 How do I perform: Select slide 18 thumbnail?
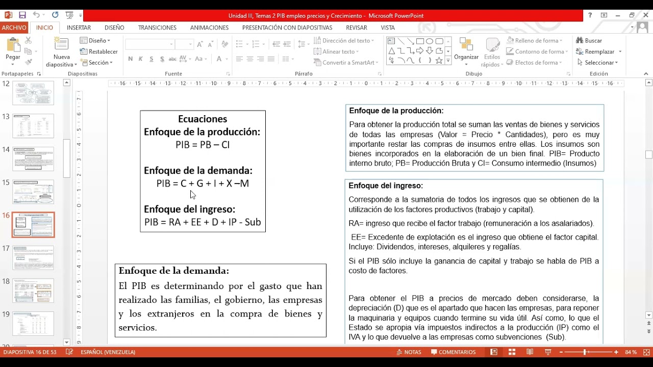coord(33,290)
